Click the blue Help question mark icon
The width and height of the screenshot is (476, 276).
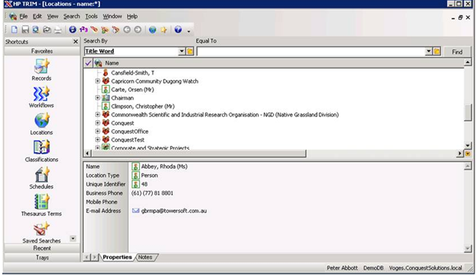[178, 30]
